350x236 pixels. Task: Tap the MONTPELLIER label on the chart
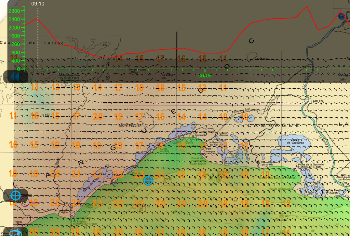[130, 126]
